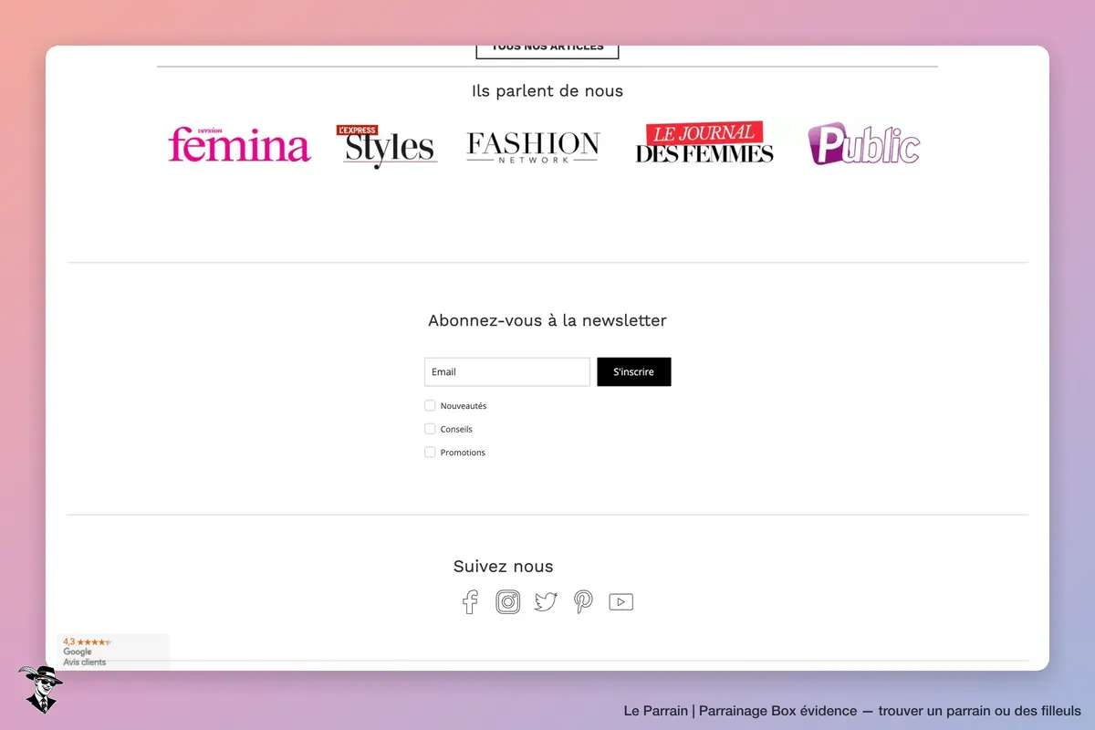The height and width of the screenshot is (730, 1095).
Task: Tick the Conseils checkbox
Action: (430, 429)
